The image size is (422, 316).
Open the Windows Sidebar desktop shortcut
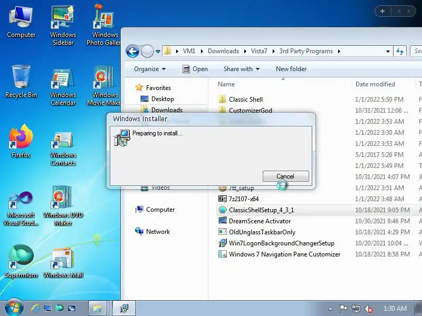click(63, 26)
